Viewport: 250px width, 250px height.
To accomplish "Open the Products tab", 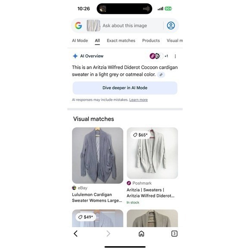I will 151,41.
